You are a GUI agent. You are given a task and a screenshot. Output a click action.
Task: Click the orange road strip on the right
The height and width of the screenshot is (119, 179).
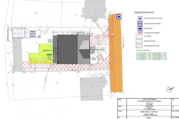[116, 59]
